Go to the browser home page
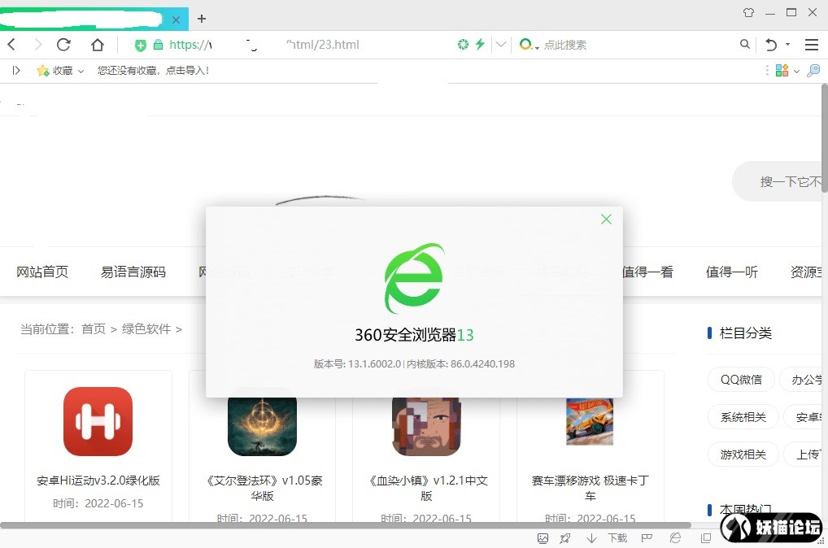The height and width of the screenshot is (548, 828). point(97,45)
